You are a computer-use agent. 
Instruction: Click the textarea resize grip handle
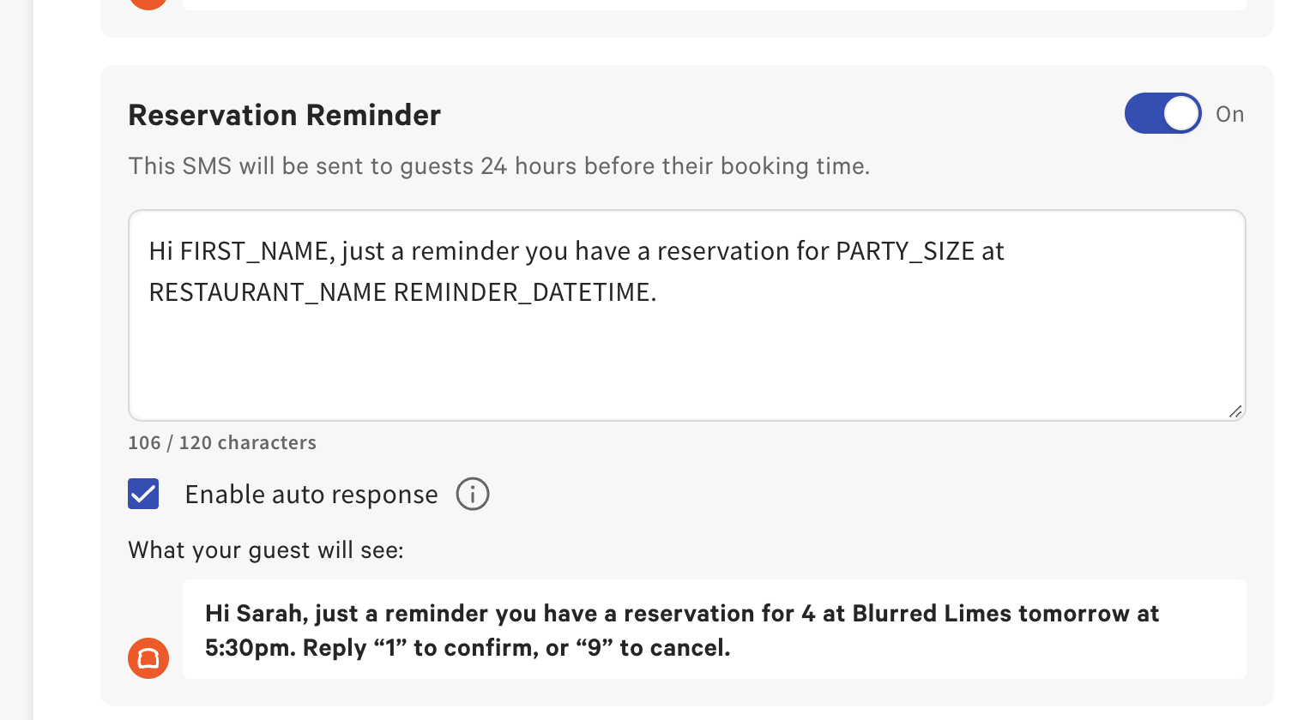(x=1235, y=412)
